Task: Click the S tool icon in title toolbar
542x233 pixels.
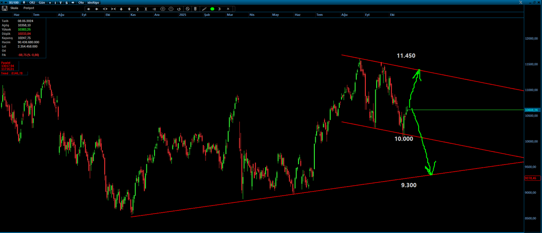Action: 66,3
